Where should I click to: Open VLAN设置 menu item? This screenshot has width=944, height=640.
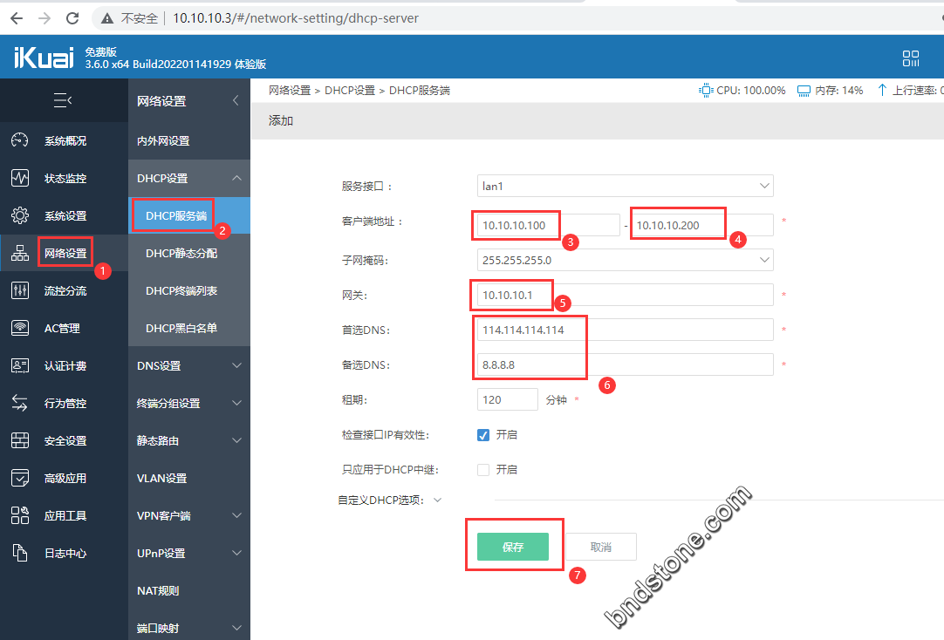tap(189, 478)
